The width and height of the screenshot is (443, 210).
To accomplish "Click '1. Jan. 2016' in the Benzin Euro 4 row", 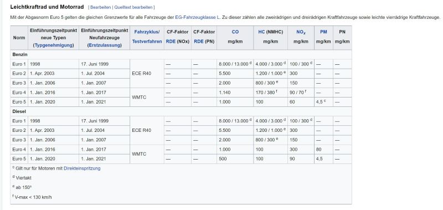I will pos(43,93).
